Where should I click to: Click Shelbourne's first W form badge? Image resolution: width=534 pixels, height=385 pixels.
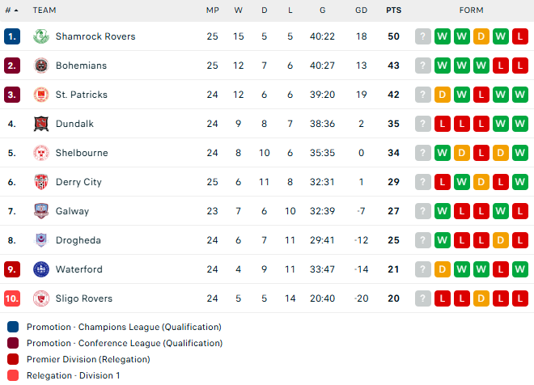tap(443, 153)
